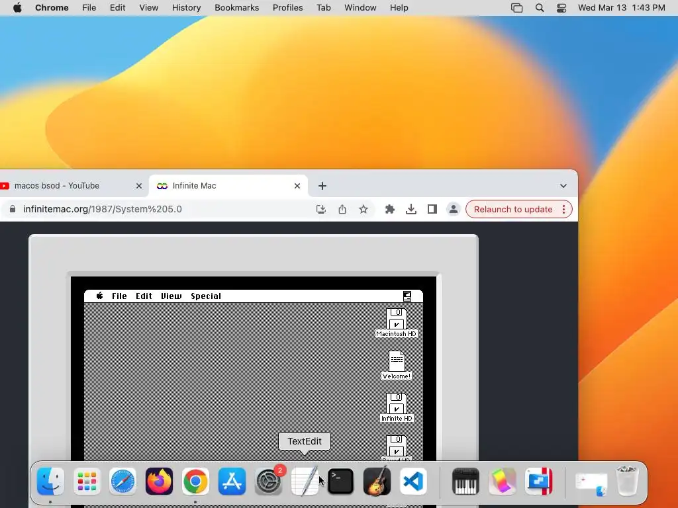
Task: Open the emulated Mac File menu
Action: pyautogui.click(x=119, y=296)
